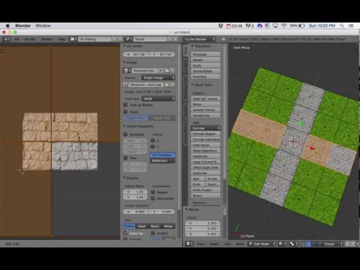Open the View menu in 3D view header
This screenshot has width=360, height=270.
(201, 244)
